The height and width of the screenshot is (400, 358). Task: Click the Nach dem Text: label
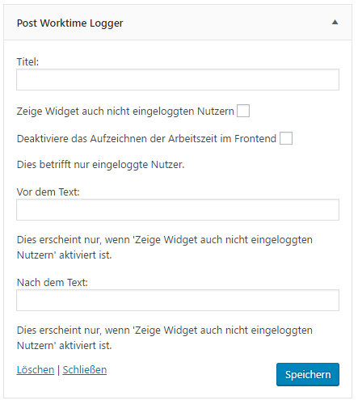pos(53,283)
